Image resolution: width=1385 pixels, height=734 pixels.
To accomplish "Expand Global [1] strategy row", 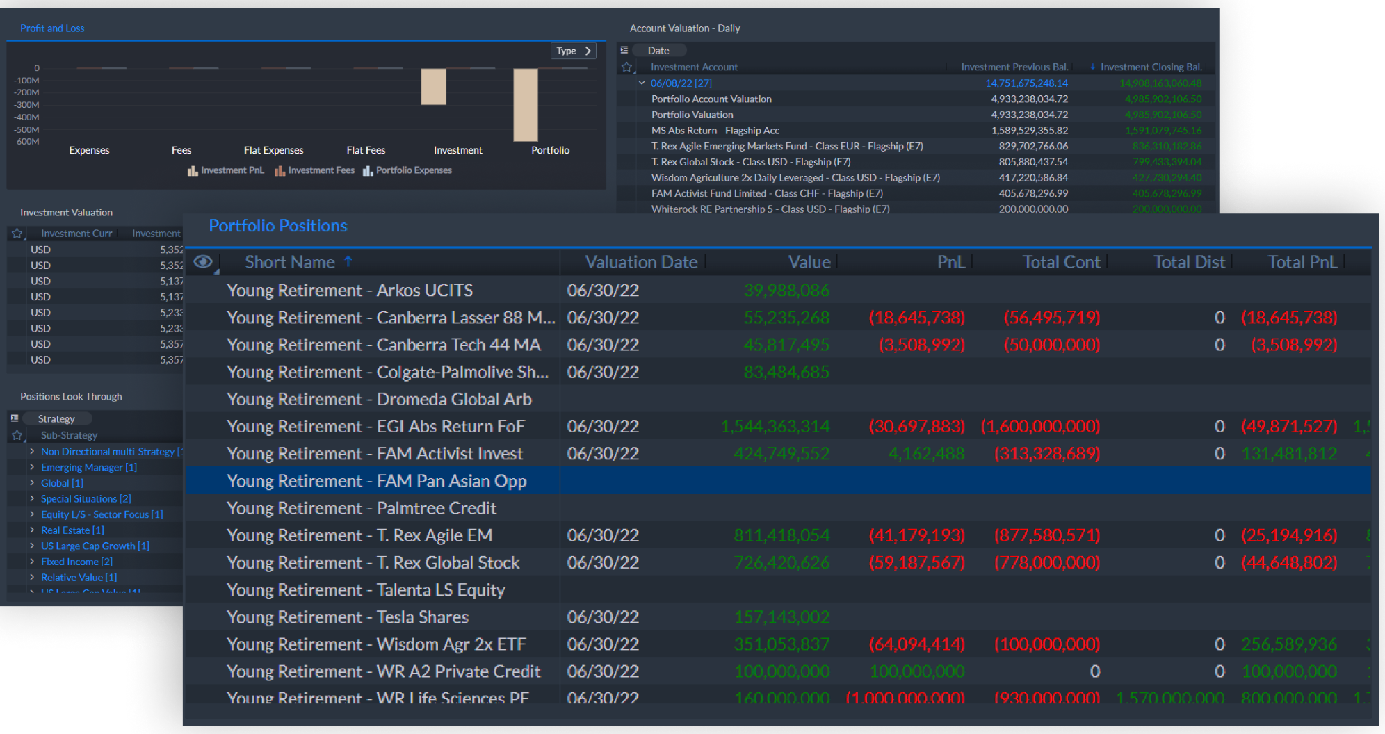I will click(32, 483).
